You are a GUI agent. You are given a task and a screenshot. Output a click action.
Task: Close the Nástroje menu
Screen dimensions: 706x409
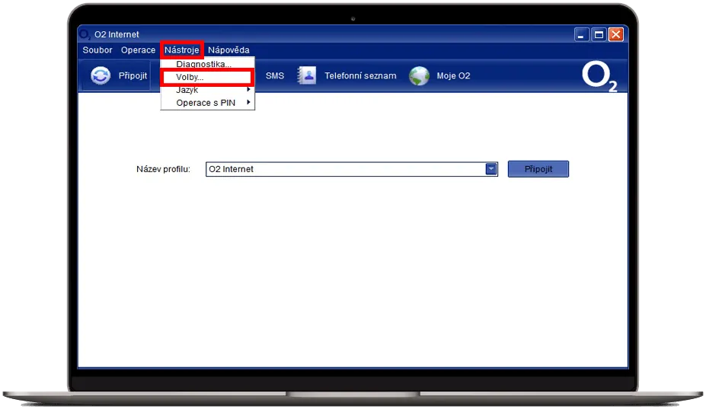pos(182,50)
